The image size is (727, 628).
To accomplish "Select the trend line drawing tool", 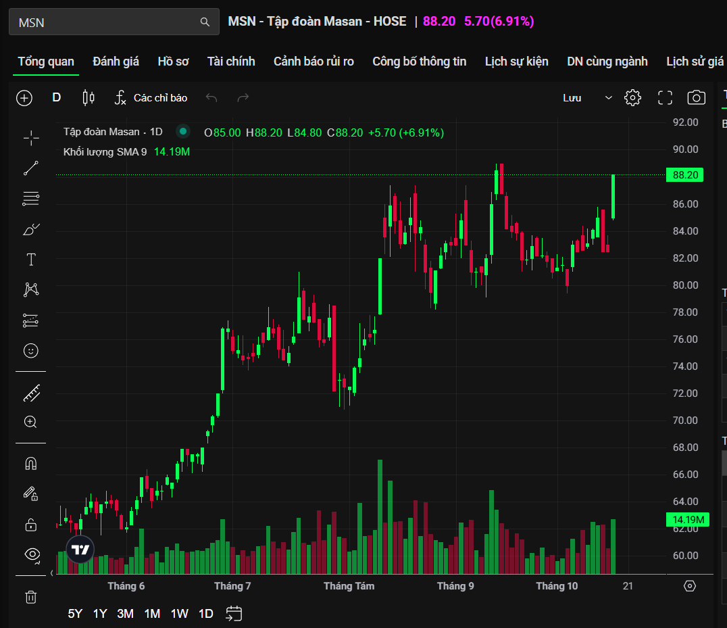I will [31, 168].
